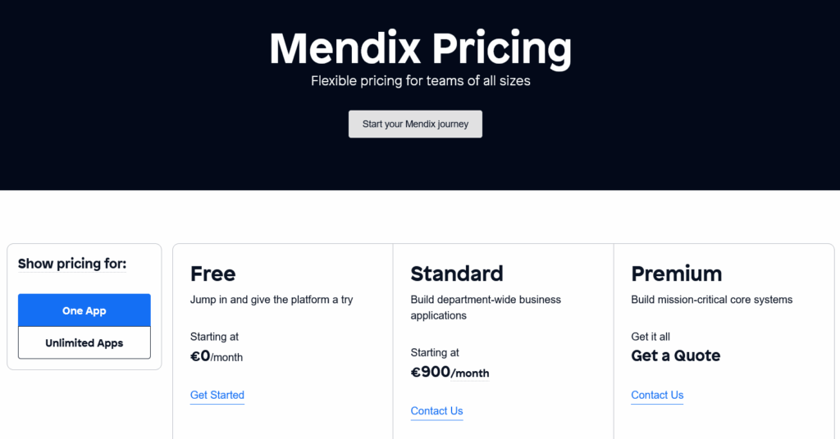Select the Premium plan heading
Image resolution: width=840 pixels, height=439 pixels.
(676, 274)
